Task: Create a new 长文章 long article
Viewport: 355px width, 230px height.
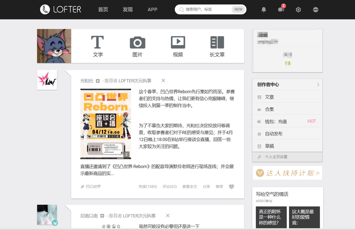Action: 217,46
